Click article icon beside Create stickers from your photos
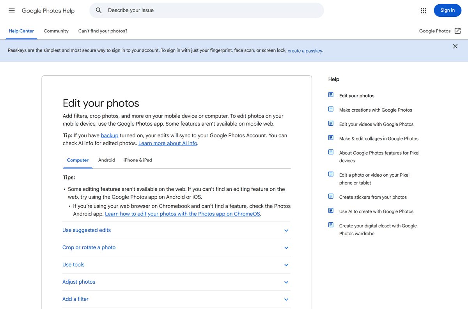 tap(331, 196)
